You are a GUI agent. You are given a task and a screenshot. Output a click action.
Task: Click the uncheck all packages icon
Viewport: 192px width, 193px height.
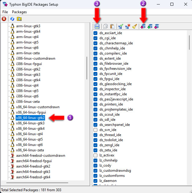point(128,26)
